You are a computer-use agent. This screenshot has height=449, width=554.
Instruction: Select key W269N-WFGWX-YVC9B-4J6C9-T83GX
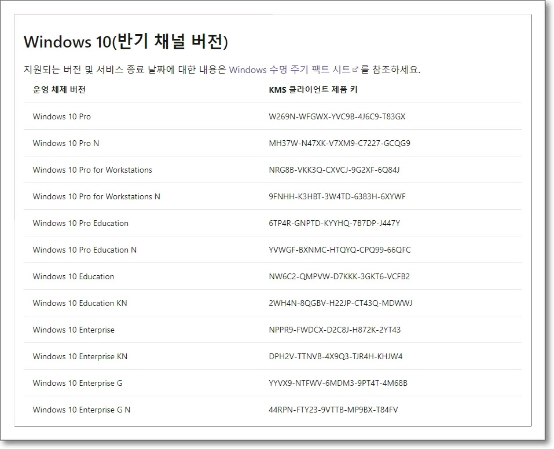coord(337,116)
